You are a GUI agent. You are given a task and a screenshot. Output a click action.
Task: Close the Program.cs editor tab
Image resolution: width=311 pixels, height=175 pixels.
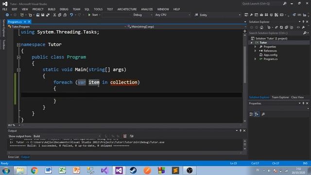click(x=29, y=22)
